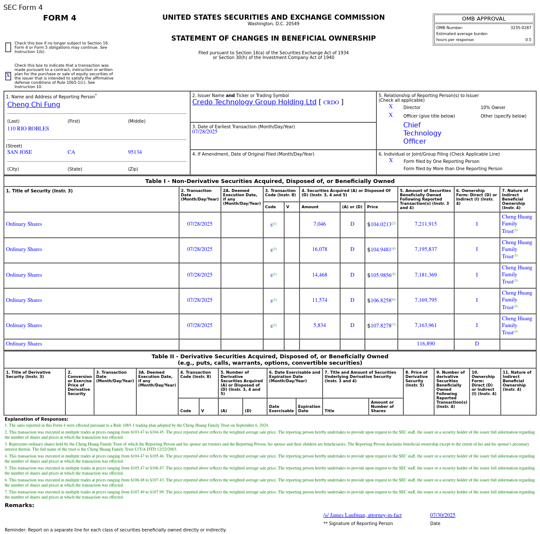The height and width of the screenshot is (534, 540).
Task: Click the price $104.9481
Action: pos(379,250)
